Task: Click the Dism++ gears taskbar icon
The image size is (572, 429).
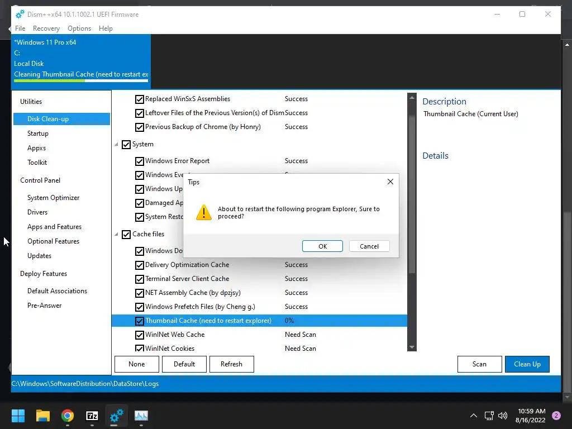Action: click(117, 416)
